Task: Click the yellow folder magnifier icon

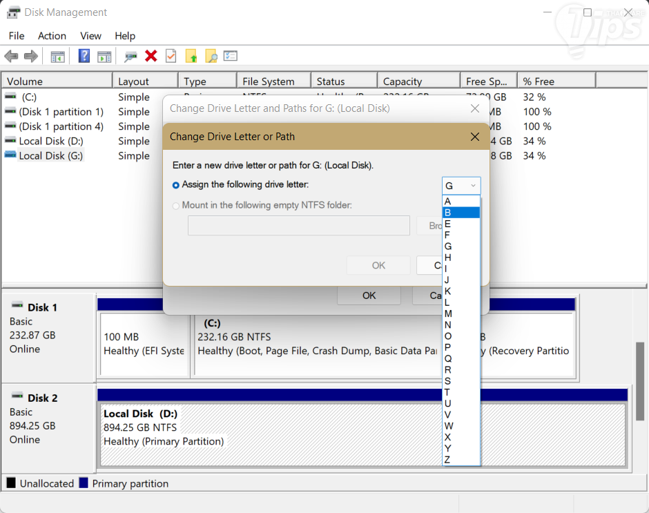Action: point(211,56)
